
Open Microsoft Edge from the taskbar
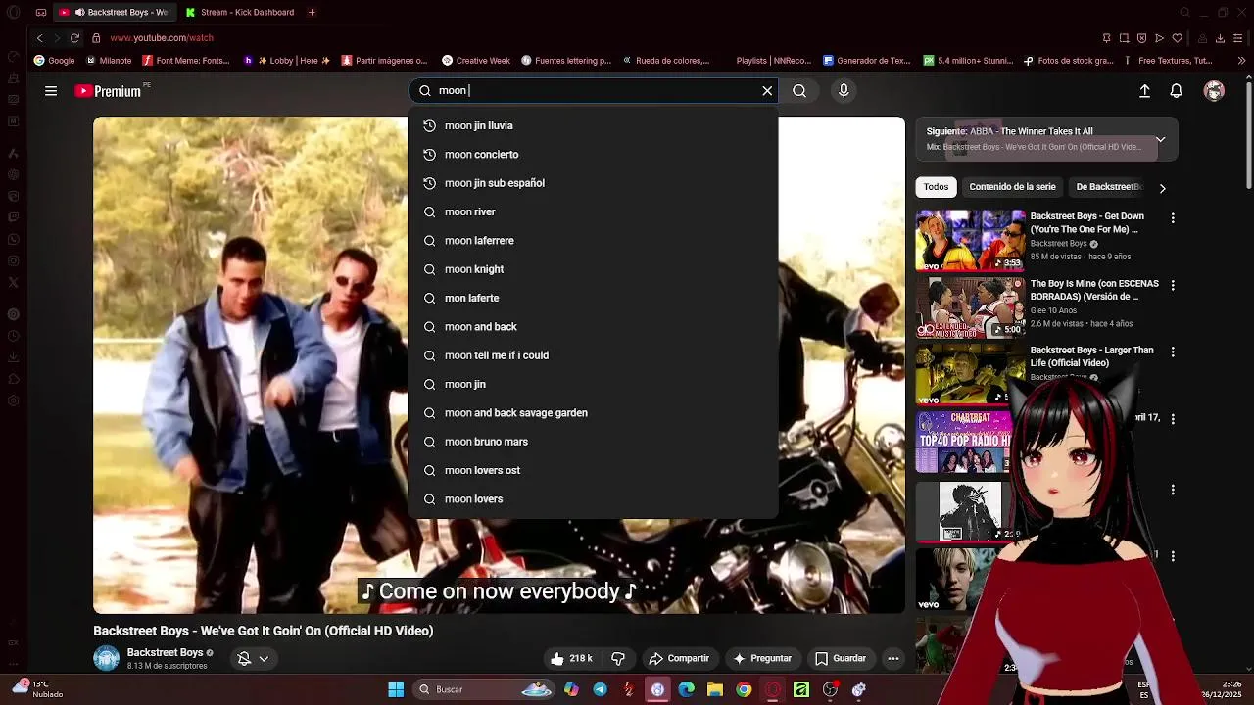click(686, 689)
